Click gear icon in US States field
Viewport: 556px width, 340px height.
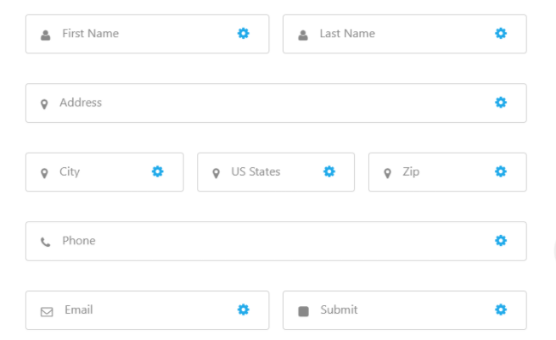coord(329,171)
